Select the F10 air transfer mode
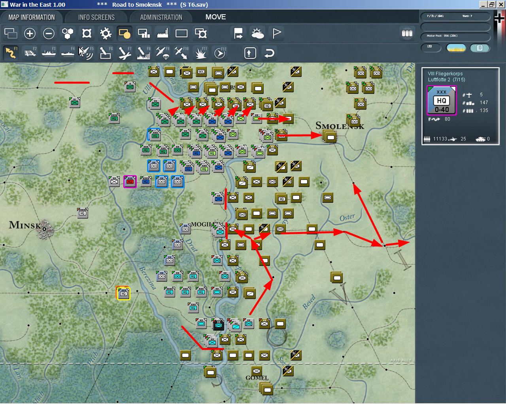Screen dimensions: 506x404 pos(181,53)
